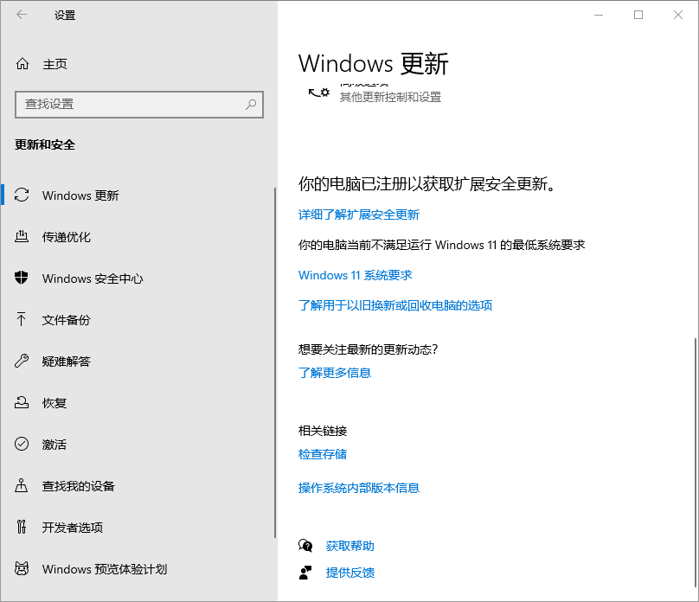The height and width of the screenshot is (602, 699).
Task: Open 详细了解扩展安全更新 link
Action: tap(359, 215)
